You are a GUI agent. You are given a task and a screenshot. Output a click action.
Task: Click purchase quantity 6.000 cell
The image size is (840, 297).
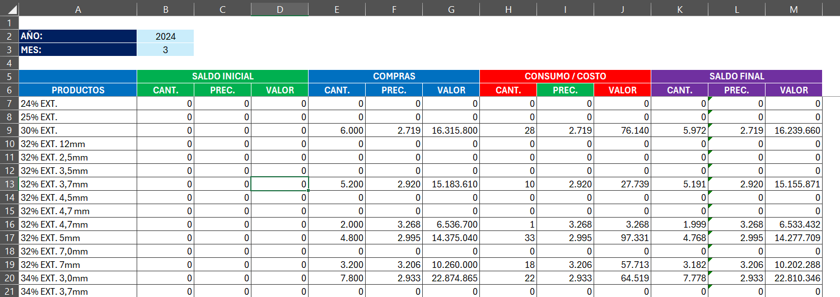337,130
